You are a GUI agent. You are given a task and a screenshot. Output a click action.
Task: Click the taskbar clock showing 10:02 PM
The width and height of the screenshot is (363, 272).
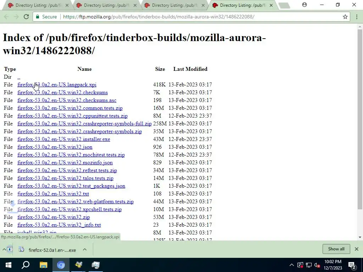333,265
